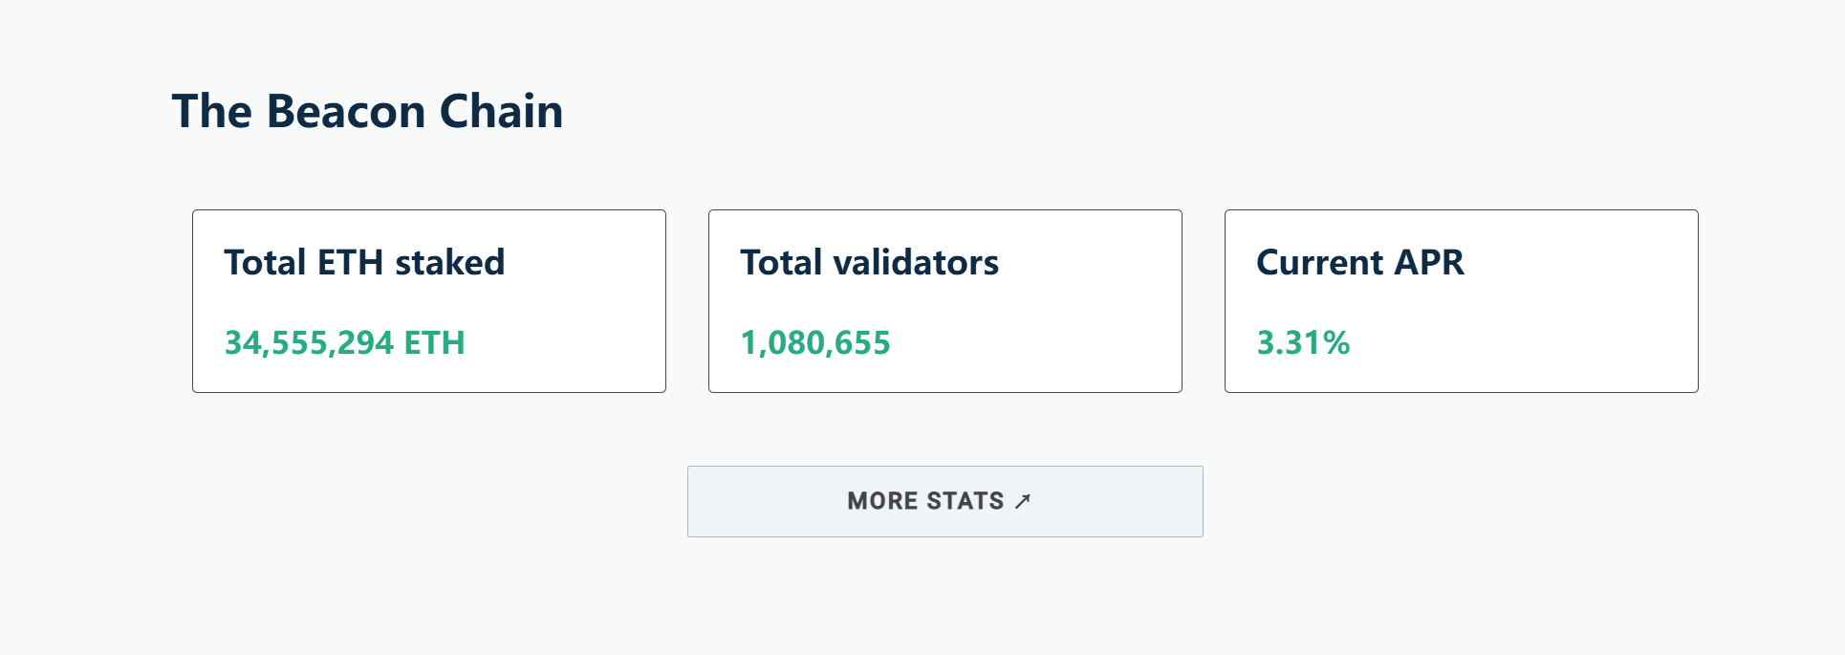Image resolution: width=1845 pixels, height=655 pixels.
Task: Click the 3.31% APR value
Action: (x=1302, y=342)
